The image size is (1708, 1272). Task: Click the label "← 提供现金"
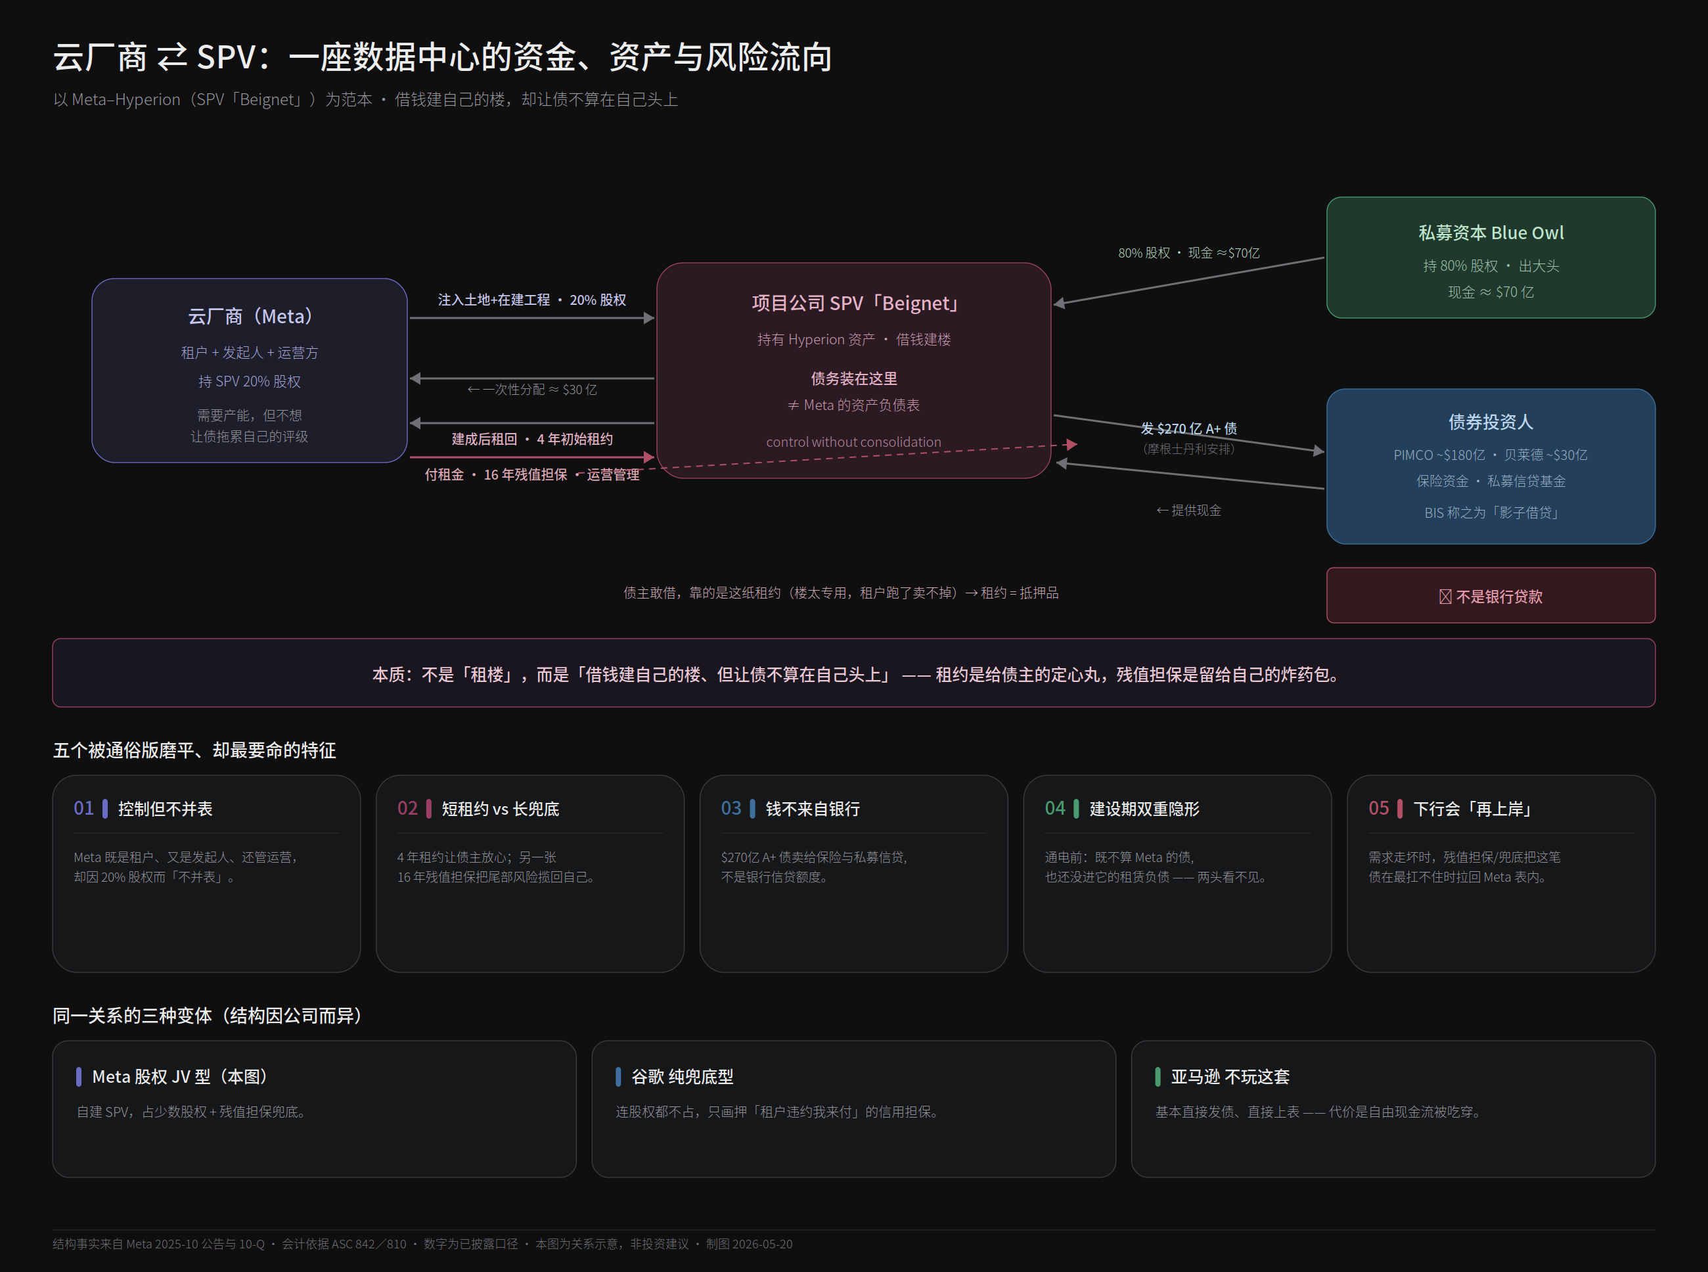click(1188, 511)
